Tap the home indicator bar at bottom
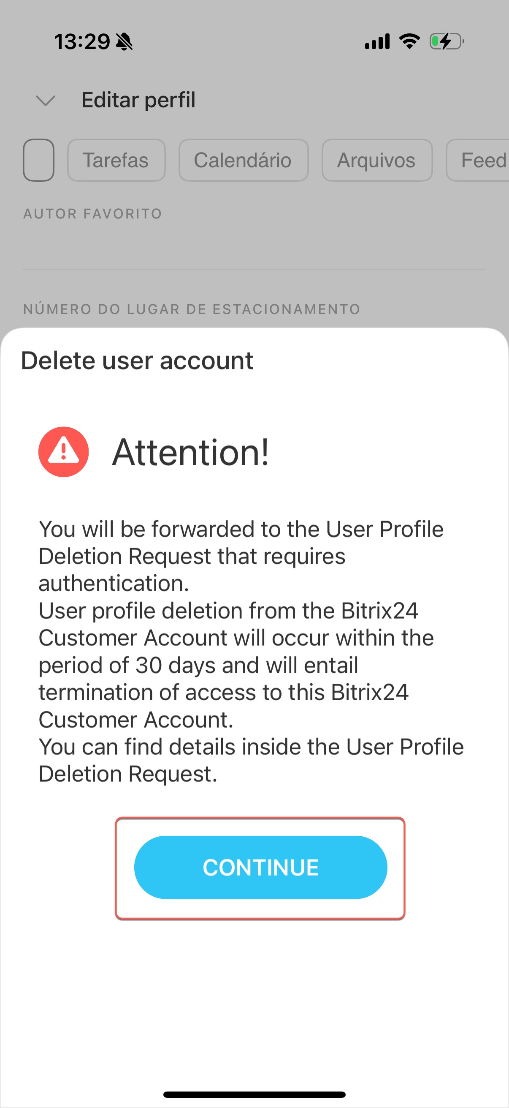The width and height of the screenshot is (509, 1108). pos(254,1094)
